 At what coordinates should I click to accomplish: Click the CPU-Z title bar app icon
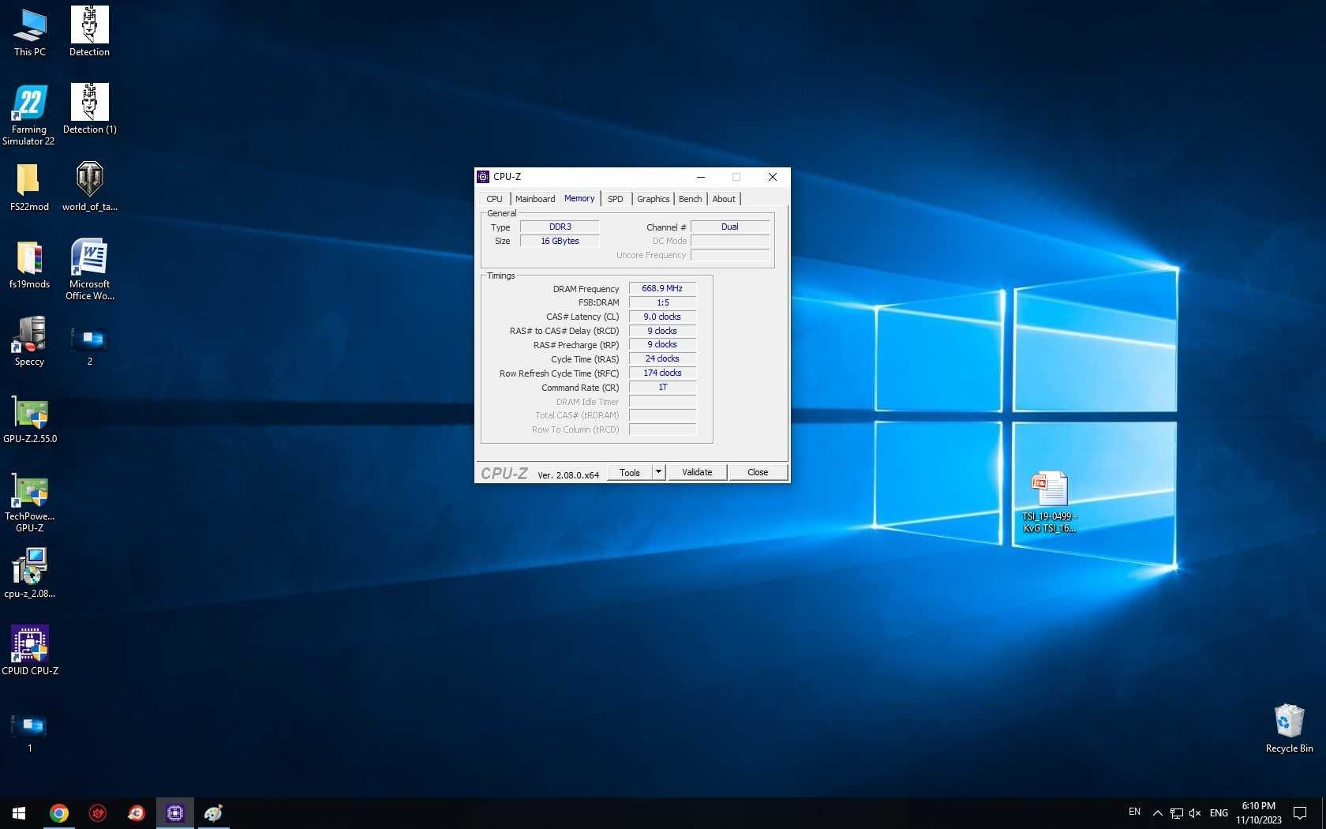point(483,177)
